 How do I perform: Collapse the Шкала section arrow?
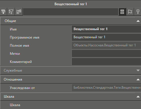[138, 97]
